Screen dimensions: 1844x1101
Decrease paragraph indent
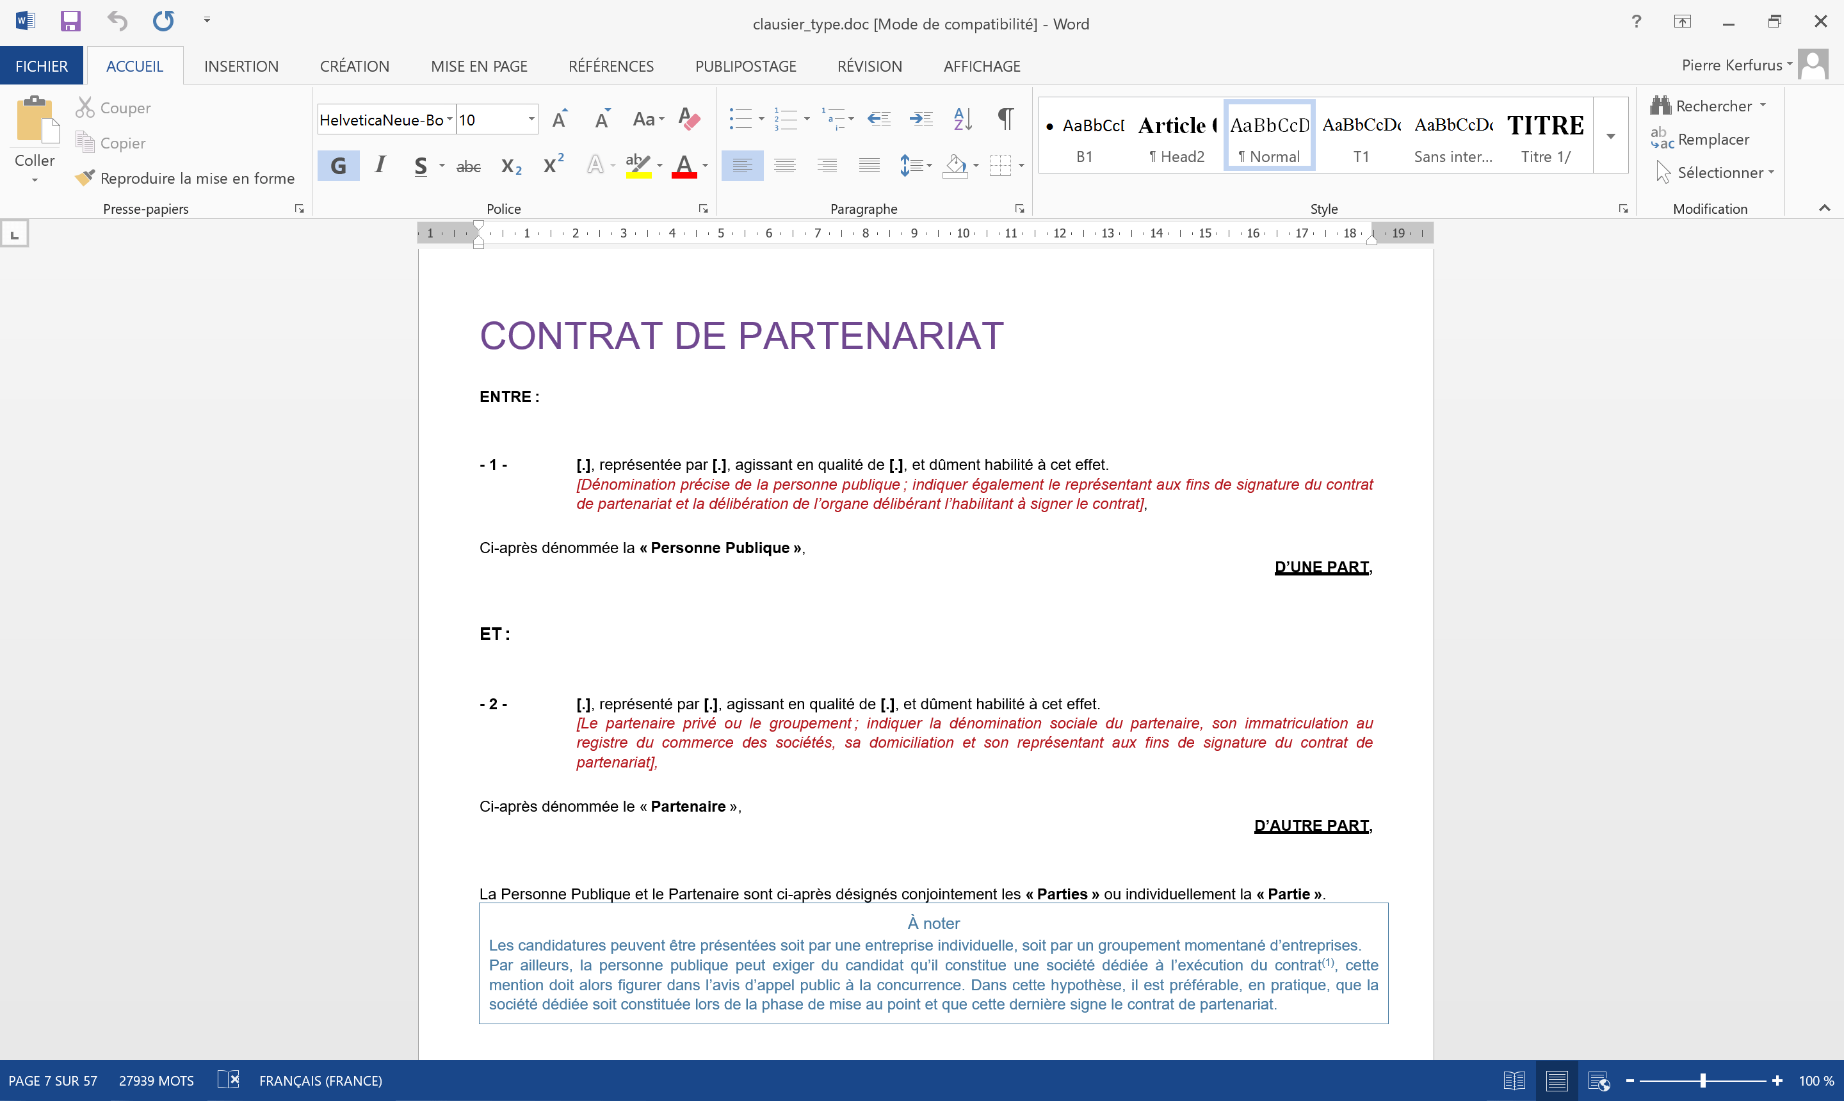(x=879, y=118)
